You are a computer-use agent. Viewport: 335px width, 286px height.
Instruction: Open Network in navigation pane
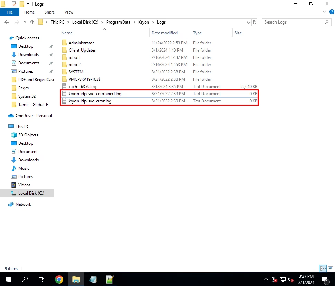[23, 204]
